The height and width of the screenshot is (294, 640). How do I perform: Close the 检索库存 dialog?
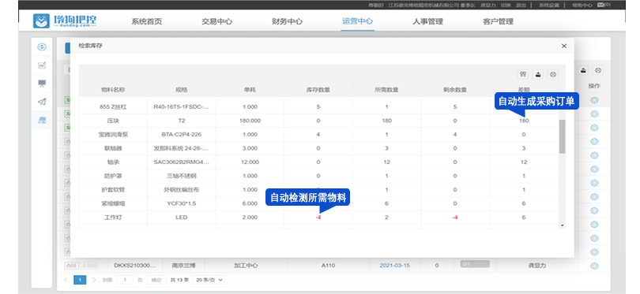pyautogui.click(x=564, y=46)
